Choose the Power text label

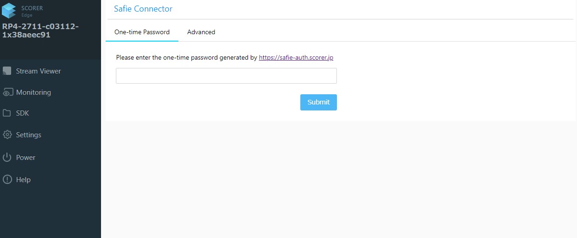(x=26, y=158)
